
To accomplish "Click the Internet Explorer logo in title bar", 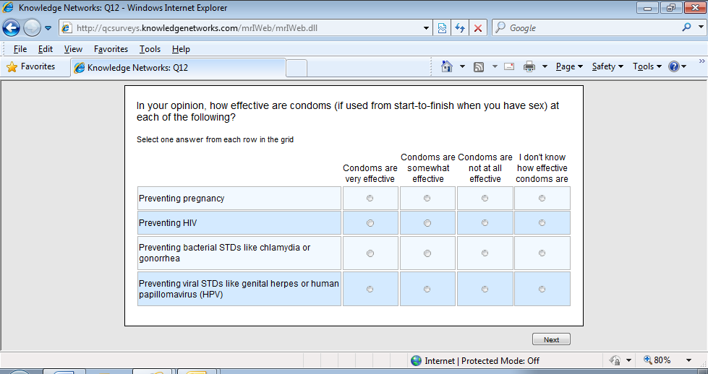I will click(8, 8).
